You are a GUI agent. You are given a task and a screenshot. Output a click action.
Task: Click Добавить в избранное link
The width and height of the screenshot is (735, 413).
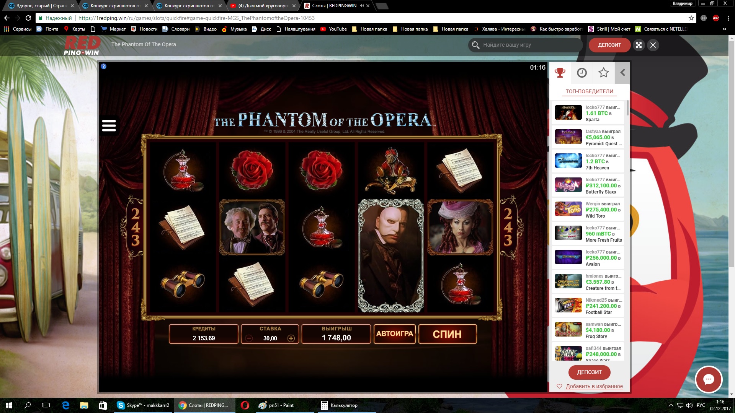(x=594, y=386)
